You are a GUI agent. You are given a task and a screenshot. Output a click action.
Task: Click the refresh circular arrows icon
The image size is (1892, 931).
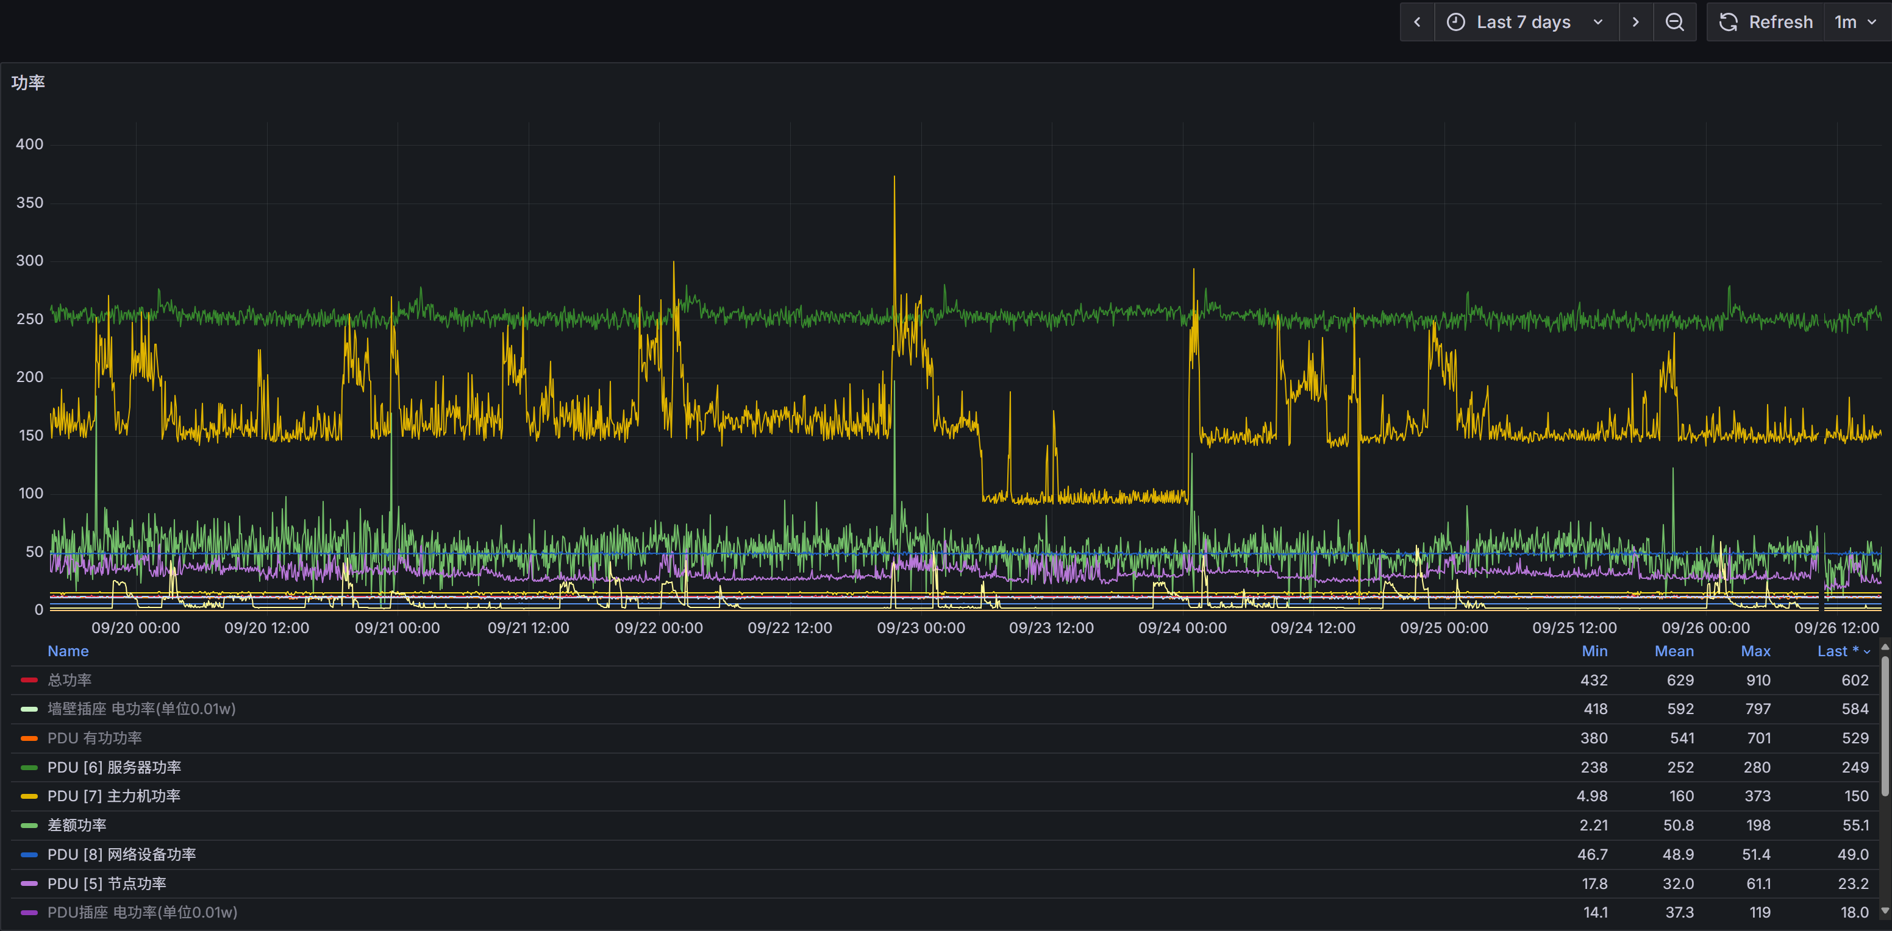(x=1728, y=22)
